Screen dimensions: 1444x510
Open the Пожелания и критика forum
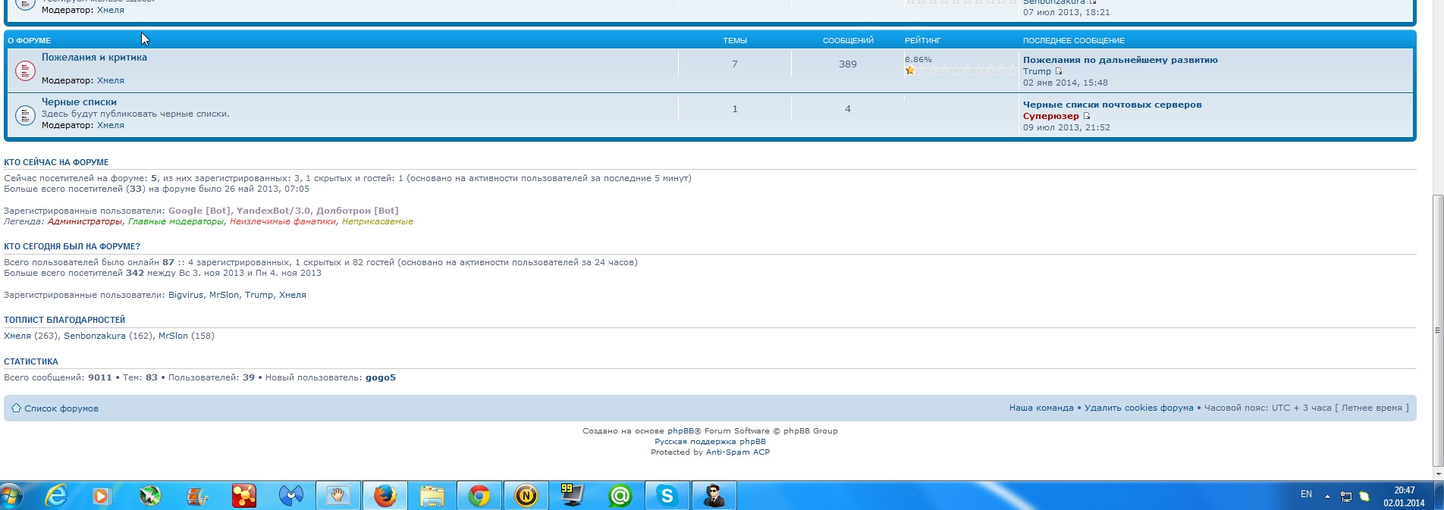94,58
